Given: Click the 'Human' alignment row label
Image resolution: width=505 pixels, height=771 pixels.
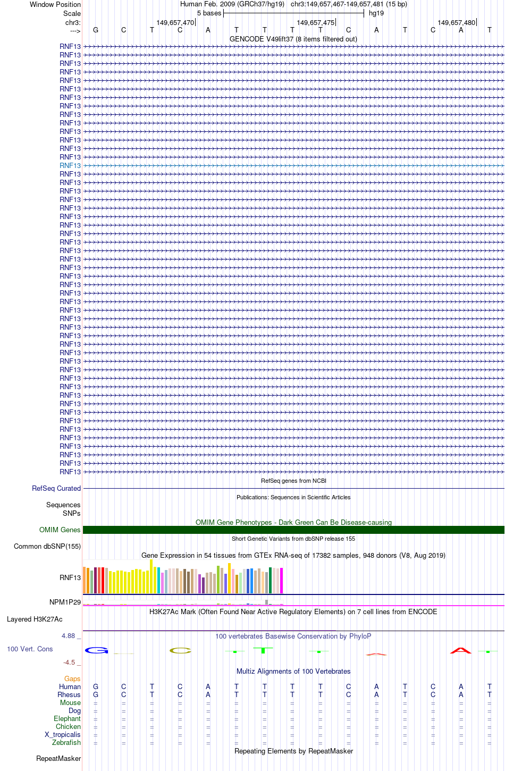Looking at the screenshot, I should tap(70, 687).
